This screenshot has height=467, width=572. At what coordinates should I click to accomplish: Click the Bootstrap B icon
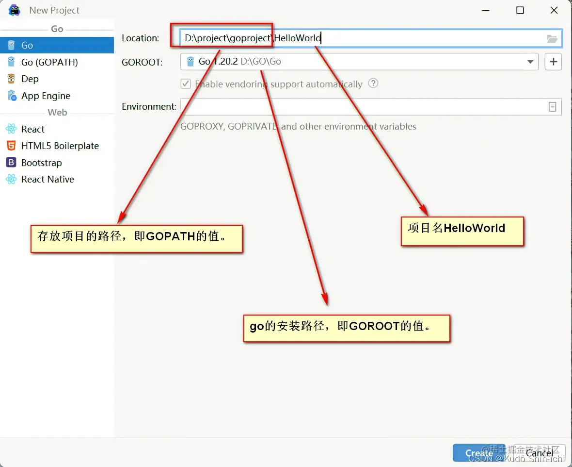click(11, 162)
